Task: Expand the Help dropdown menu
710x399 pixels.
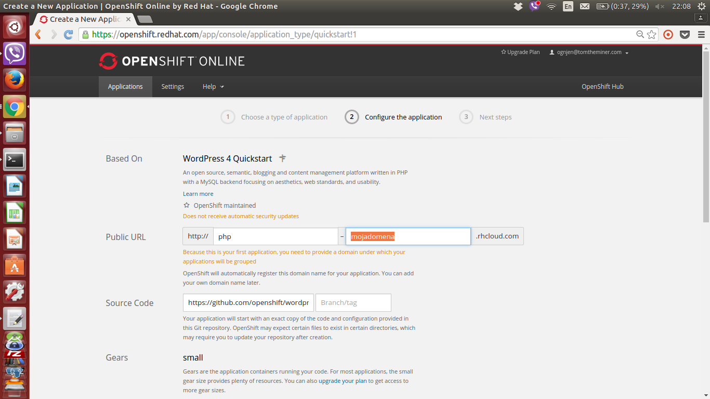Action: tap(213, 87)
